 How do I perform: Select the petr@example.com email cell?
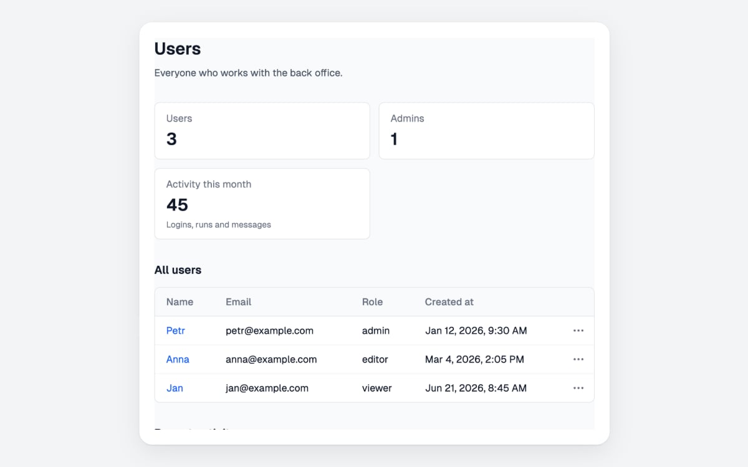(269, 331)
